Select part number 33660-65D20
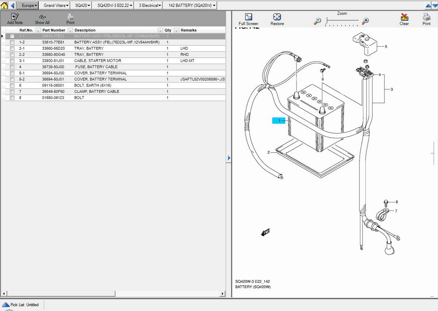438x311 pixels. 53,49
